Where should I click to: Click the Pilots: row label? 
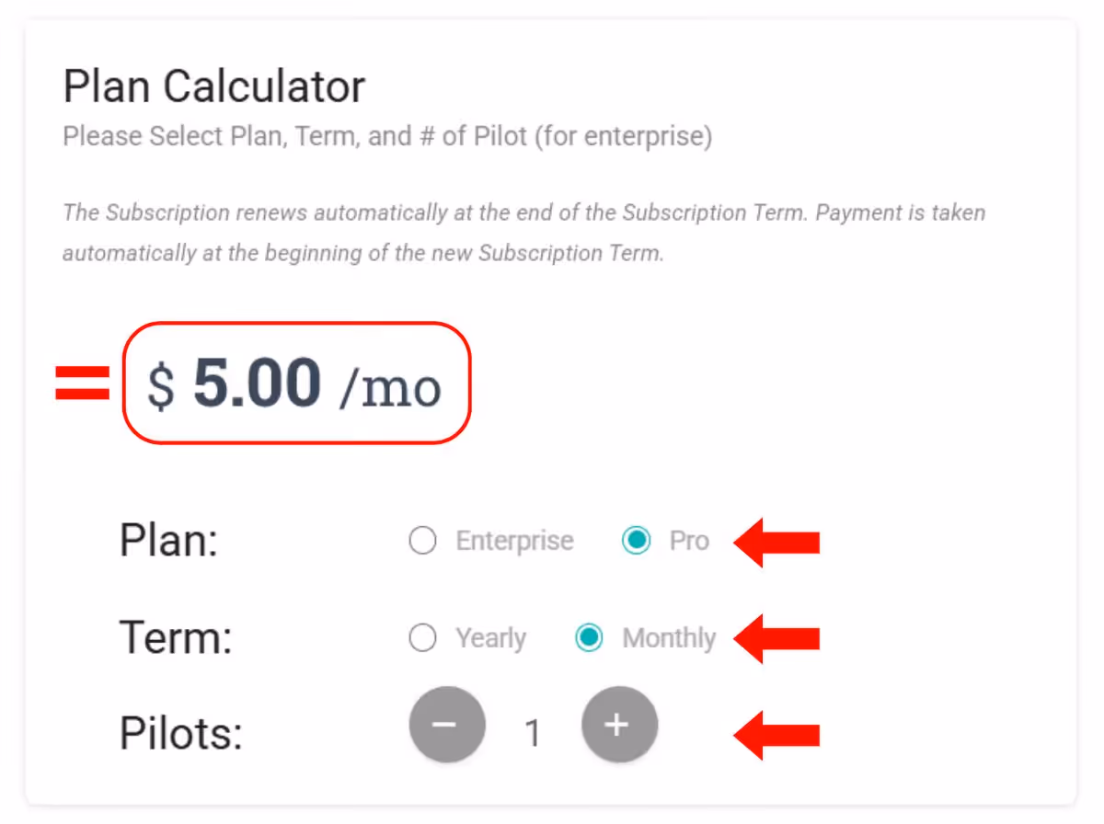click(180, 733)
